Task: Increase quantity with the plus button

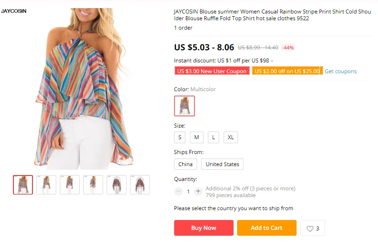Action: coord(198,191)
